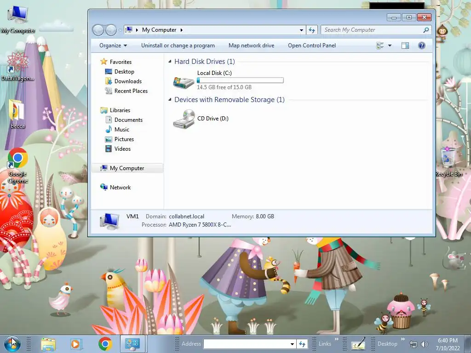Select Libraries in the navigation pane
The image size is (471, 353).
pyautogui.click(x=120, y=110)
